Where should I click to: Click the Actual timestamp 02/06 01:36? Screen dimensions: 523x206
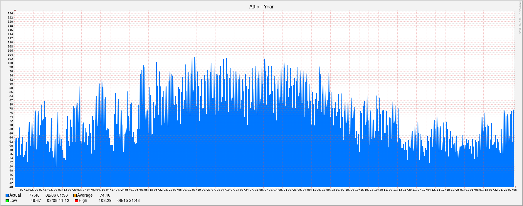[x=56, y=195]
